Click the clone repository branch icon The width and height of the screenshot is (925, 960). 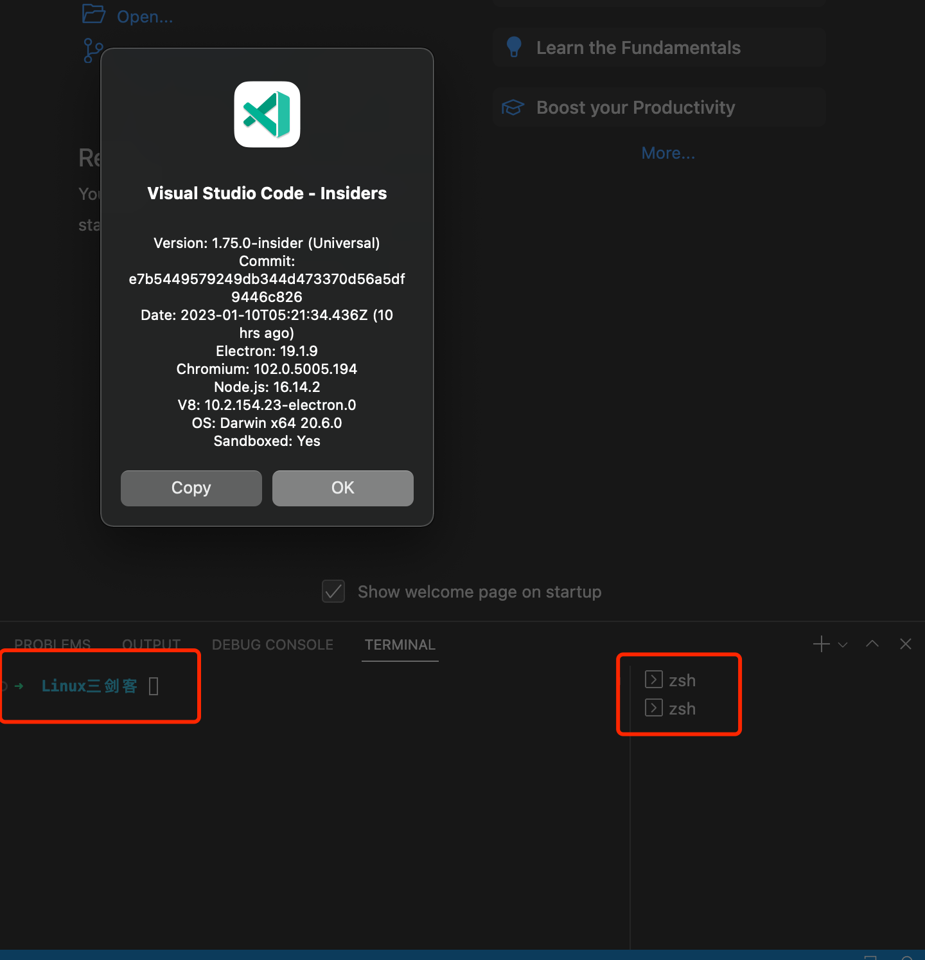[x=92, y=50]
